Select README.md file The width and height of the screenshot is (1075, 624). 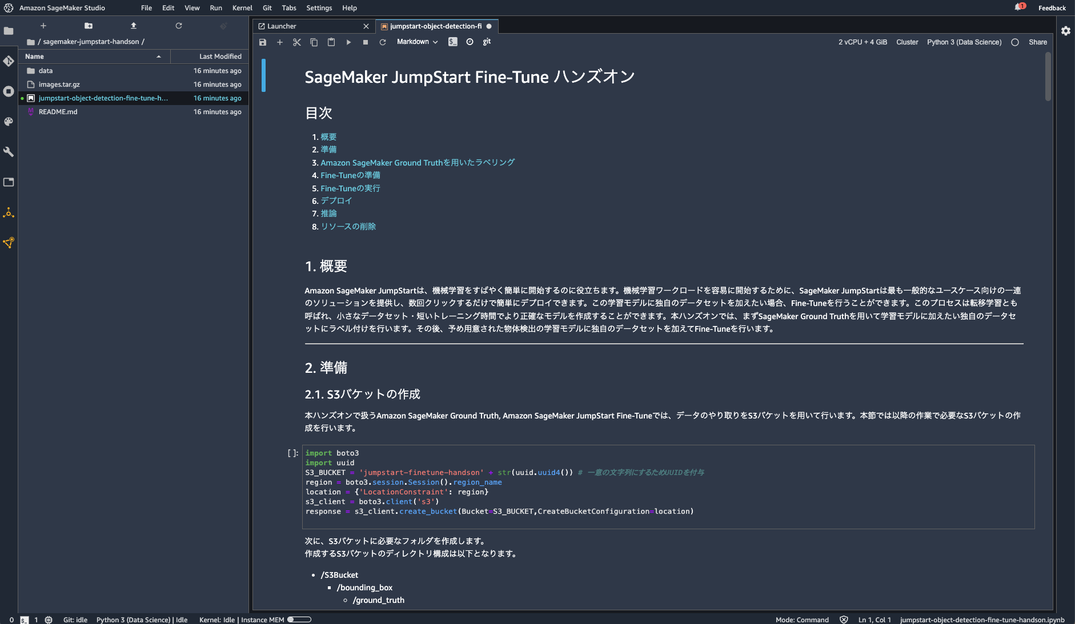tap(134, 112)
